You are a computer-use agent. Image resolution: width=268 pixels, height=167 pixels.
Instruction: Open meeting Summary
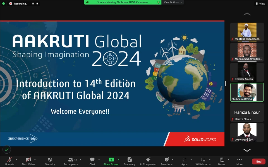pos(129,161)
